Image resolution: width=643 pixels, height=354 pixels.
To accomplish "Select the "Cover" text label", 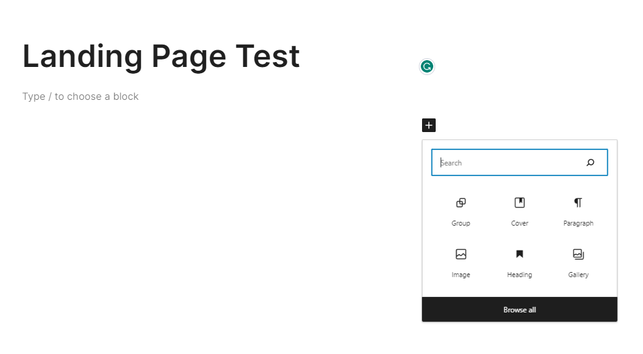I will coord(519,223).
